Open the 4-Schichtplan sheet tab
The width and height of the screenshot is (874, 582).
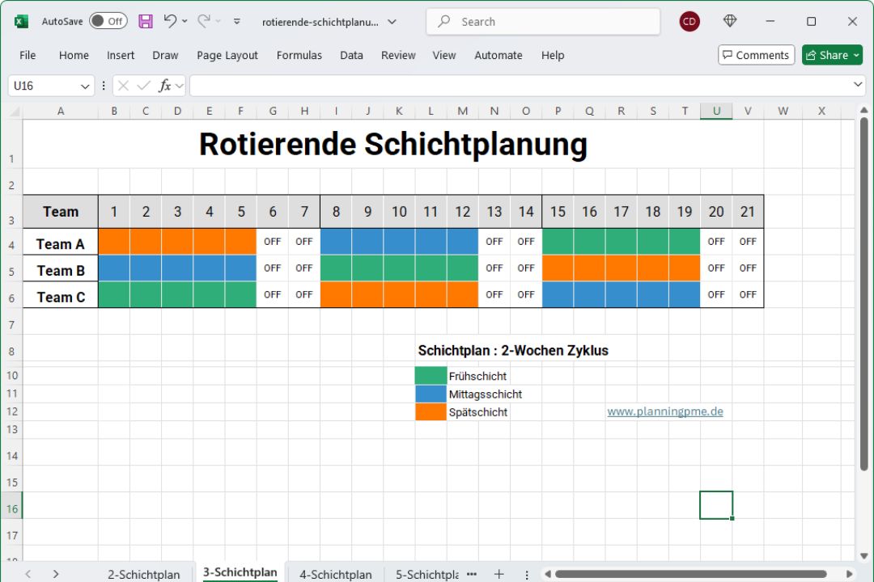(335, 574)
